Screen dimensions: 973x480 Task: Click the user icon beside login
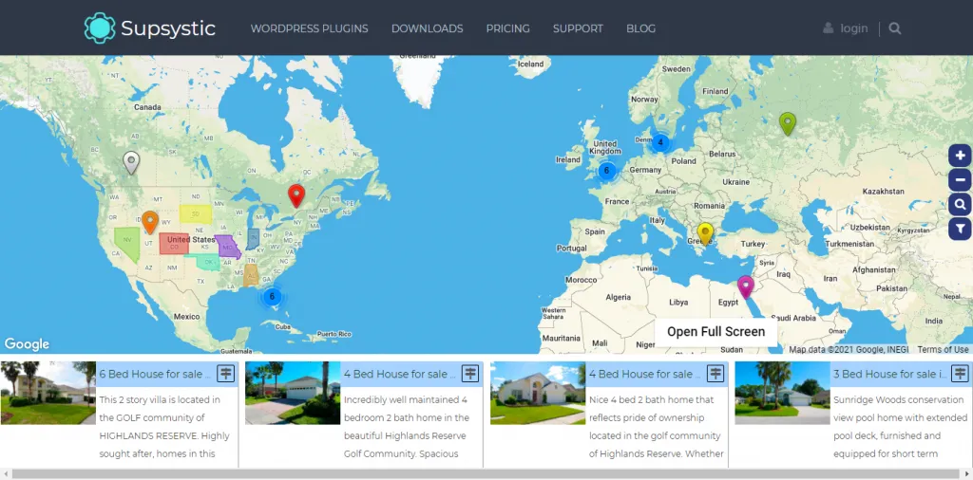(829, 28)
